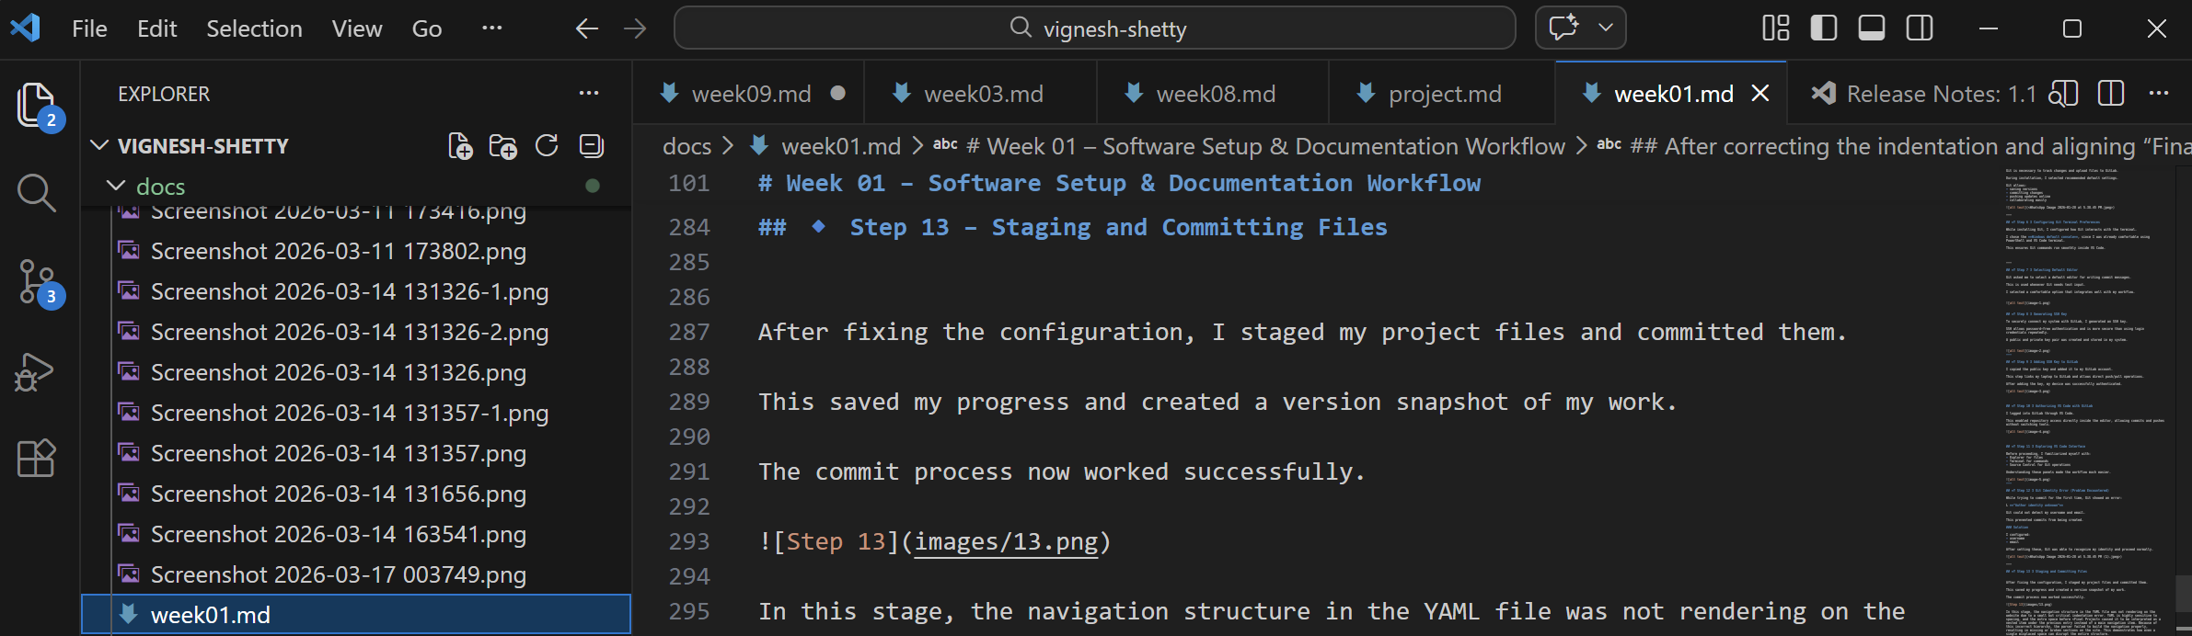Open the Extensions view

click(36, 458)
